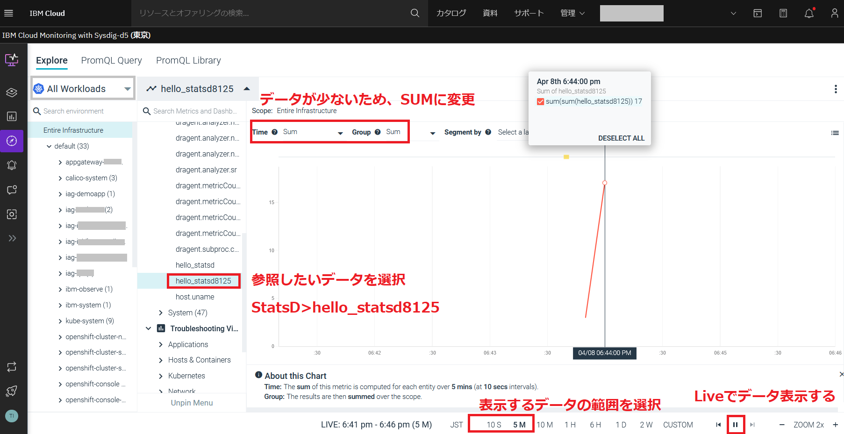Open the chart three-dot options menu

(836, 89)
